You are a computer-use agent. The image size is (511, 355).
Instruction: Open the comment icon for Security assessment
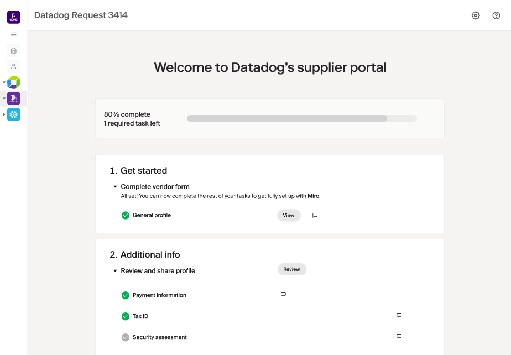[x=399, y=336]
